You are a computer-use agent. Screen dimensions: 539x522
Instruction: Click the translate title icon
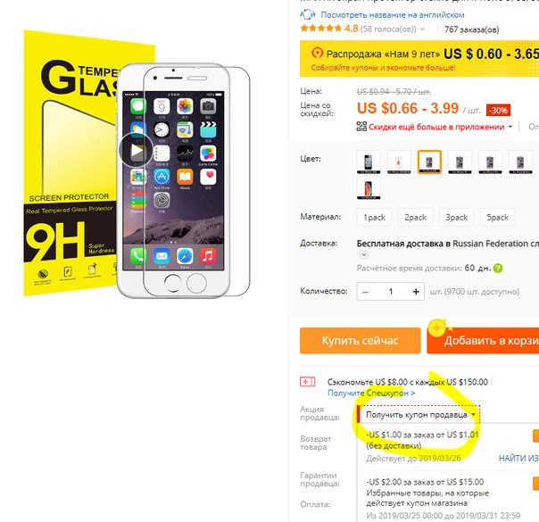(307, 15)
